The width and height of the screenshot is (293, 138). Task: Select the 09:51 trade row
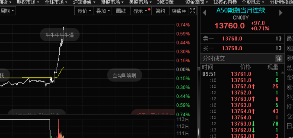pos(240,74)
